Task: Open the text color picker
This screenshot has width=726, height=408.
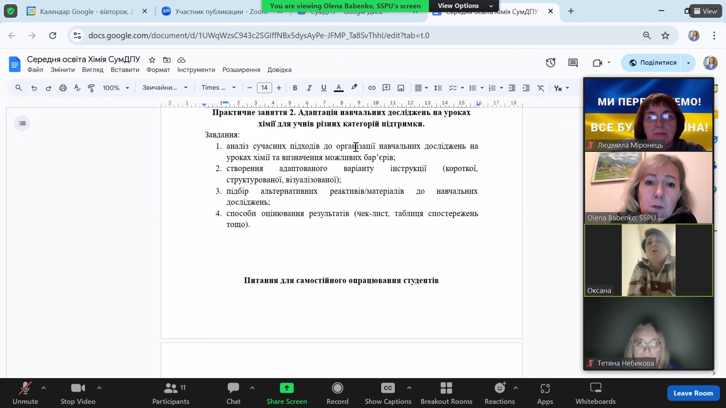Action: tap(339, 88)
